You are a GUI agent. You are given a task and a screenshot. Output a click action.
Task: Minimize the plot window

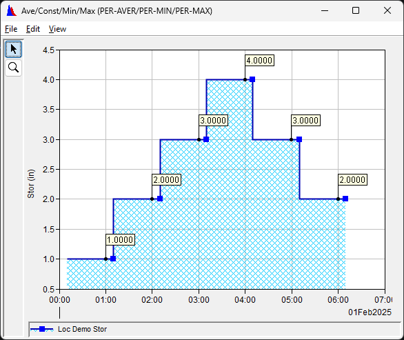coord(325,10)
